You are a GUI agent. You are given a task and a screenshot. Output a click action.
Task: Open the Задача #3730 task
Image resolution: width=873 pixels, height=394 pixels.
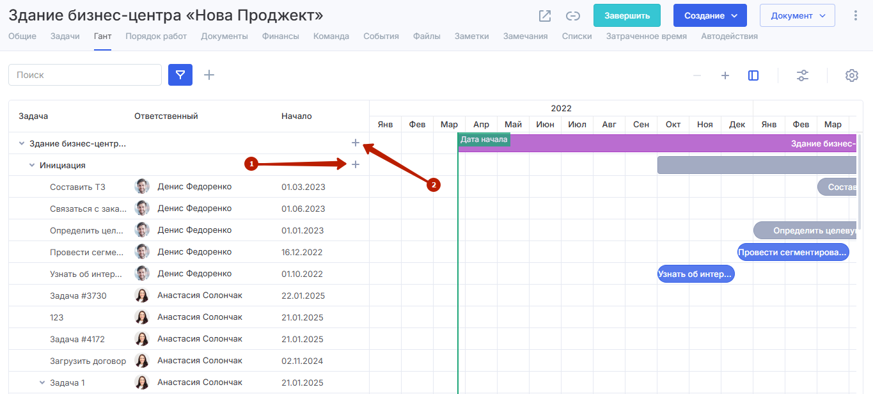tap(78, 295)
